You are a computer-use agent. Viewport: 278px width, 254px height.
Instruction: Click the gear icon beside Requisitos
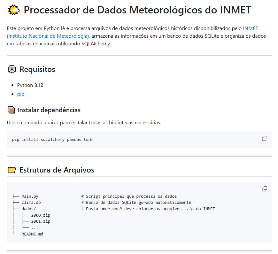click(12, 69)
